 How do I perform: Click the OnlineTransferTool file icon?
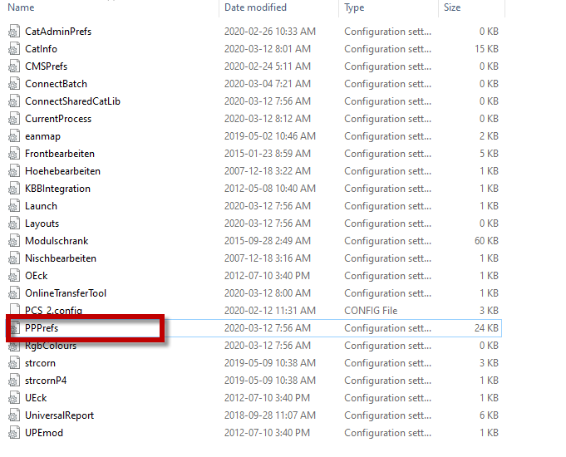[14, 293]
